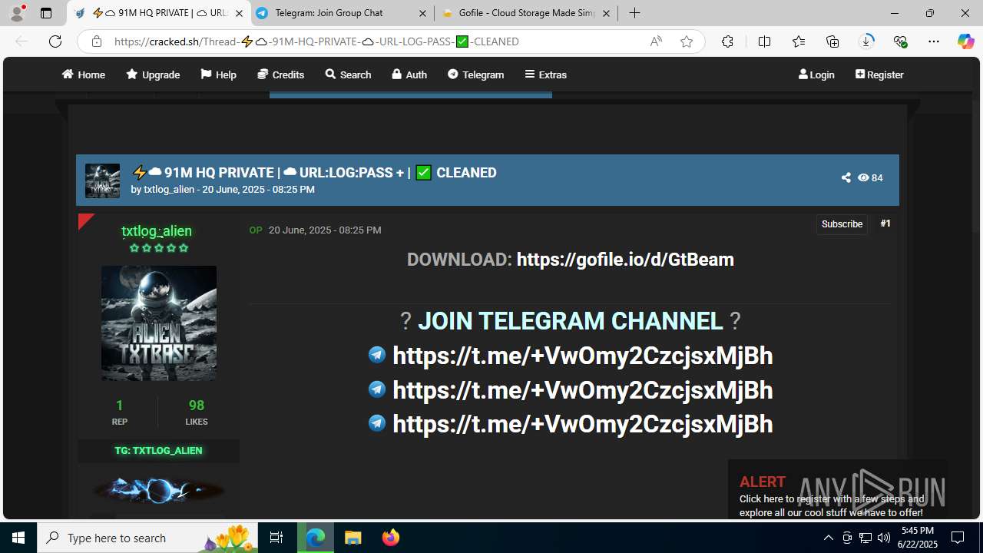The width and height of the screenshot is (983, 553).
Task: Open a new browser tab
Action: tap(634, 13)
